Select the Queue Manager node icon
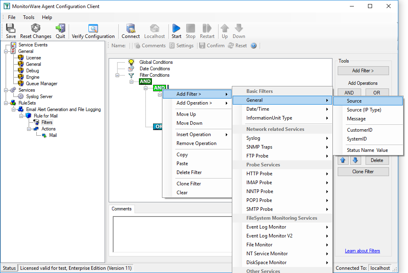The width and height of the screenshot is (408, 273). pos(21,84)
